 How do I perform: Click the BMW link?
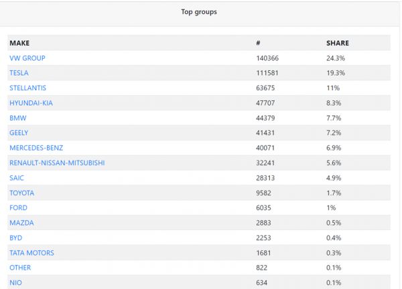click(17, 118)
